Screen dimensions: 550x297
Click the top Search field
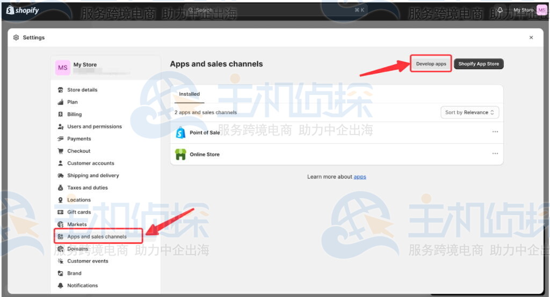coord(276,10)
